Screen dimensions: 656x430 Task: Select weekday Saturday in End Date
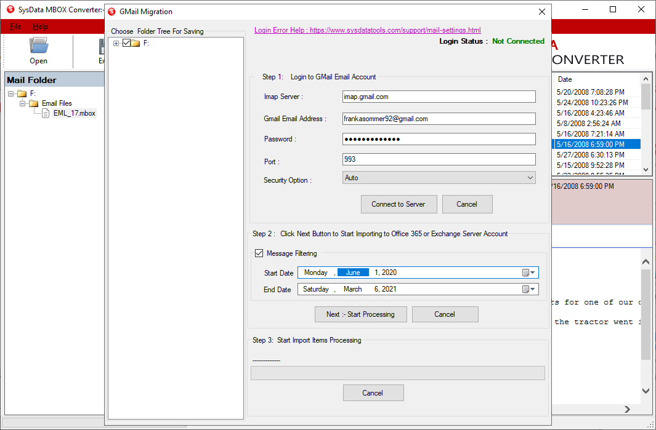[x=316, y=289]
